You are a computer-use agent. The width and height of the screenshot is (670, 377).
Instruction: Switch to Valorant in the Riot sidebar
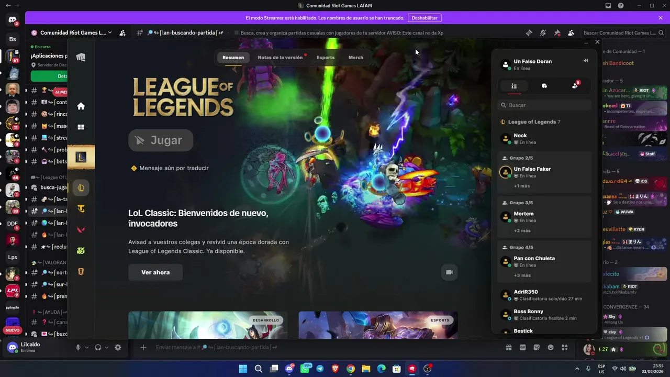(81, 230)
